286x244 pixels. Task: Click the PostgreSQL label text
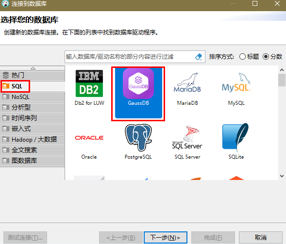tap(138, 157)
